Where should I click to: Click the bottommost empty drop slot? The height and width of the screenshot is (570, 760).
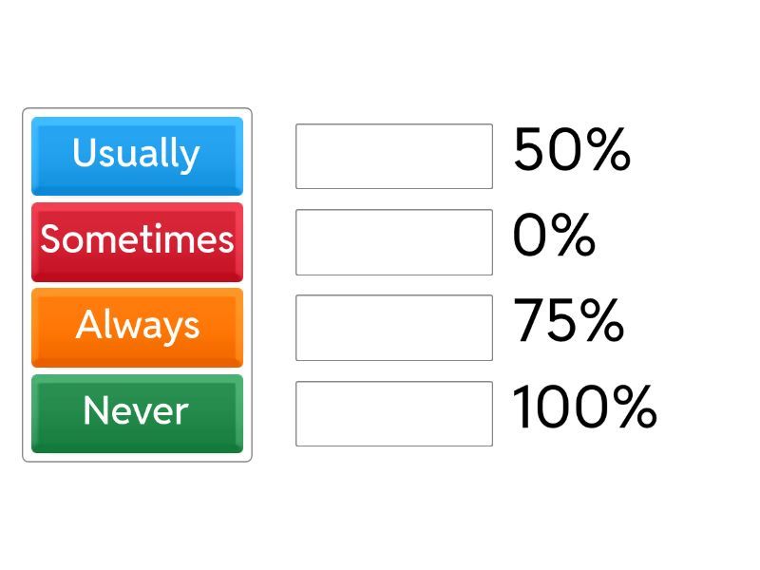pyautogui.click(x=393, y=413)
